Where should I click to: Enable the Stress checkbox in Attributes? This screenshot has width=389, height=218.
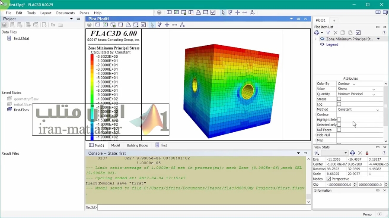click(x=339, y=99)
